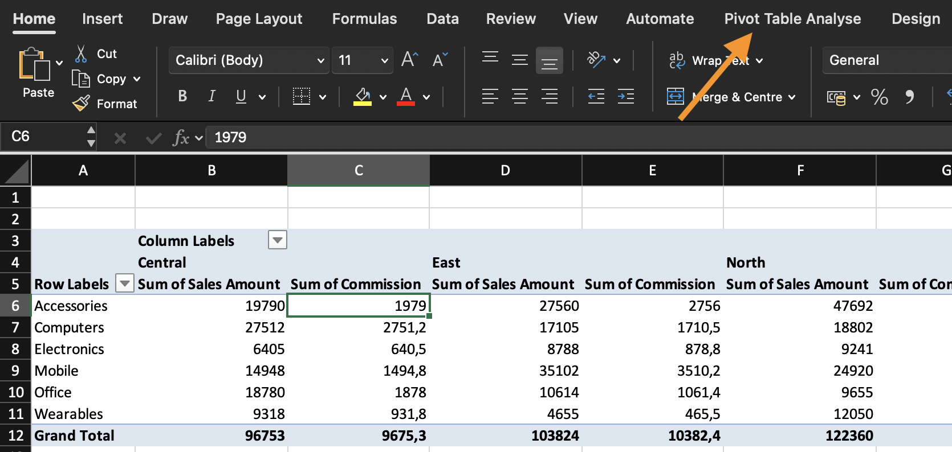The width and height of the screenshot is (952, 452).
Task: Click the Increase Indent icon
Action: tap(625, 97)
